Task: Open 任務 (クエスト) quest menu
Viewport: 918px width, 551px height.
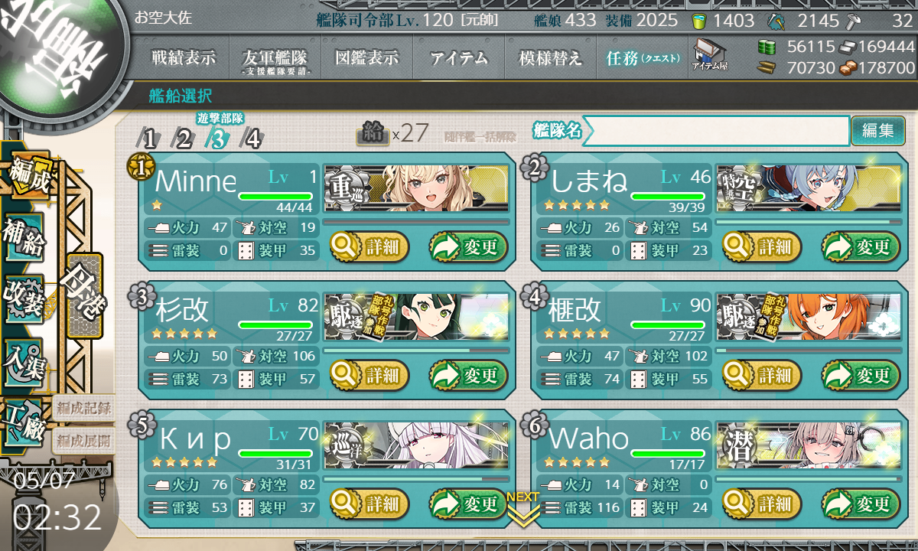Action: point(643,57)
